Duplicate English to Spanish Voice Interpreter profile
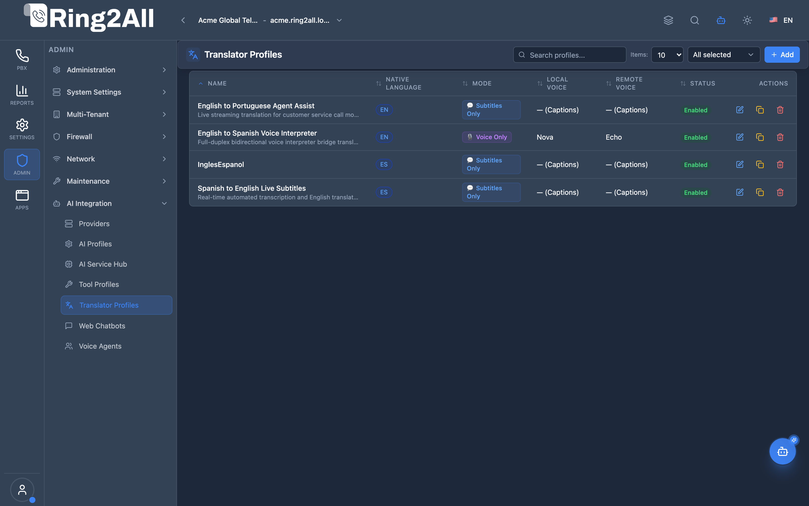 (760, 137)
